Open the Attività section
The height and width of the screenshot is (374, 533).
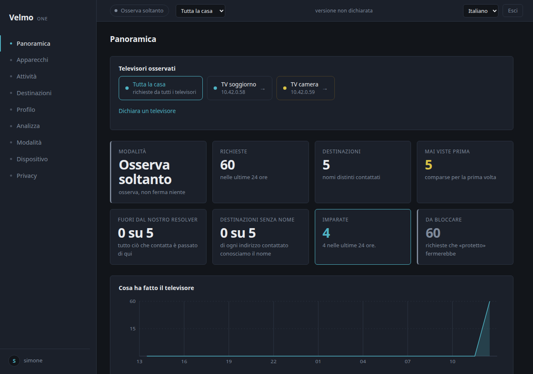click(x=48, y=76)
